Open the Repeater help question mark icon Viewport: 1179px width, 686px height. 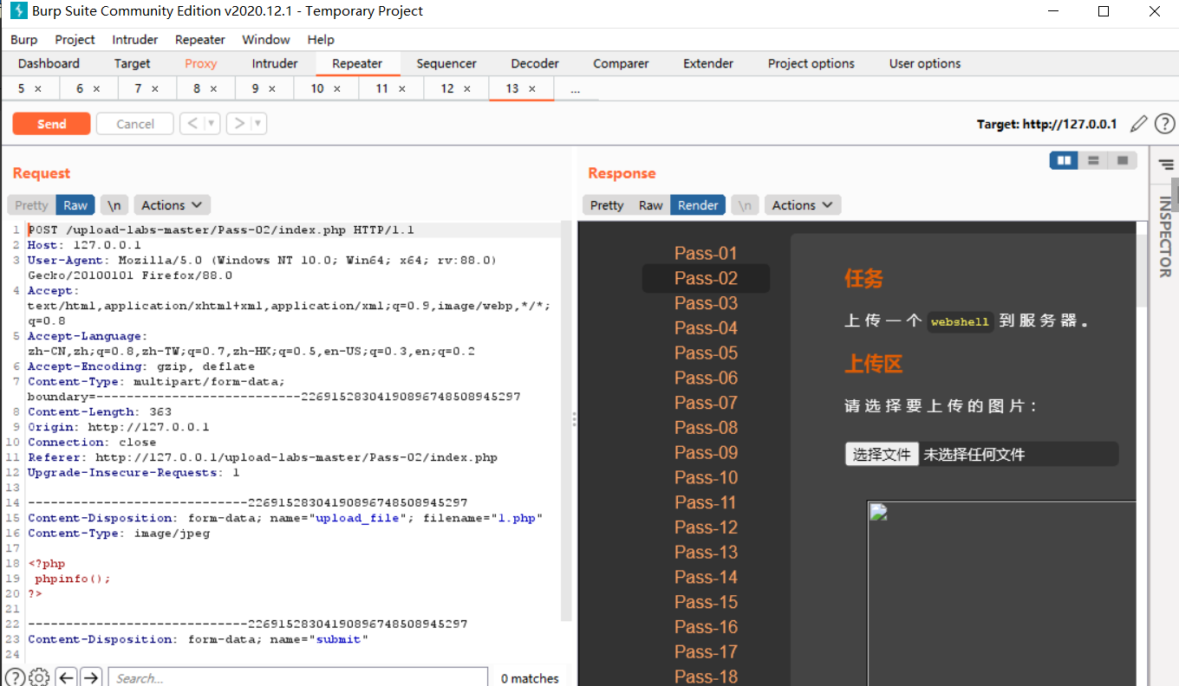(1165, 124)
